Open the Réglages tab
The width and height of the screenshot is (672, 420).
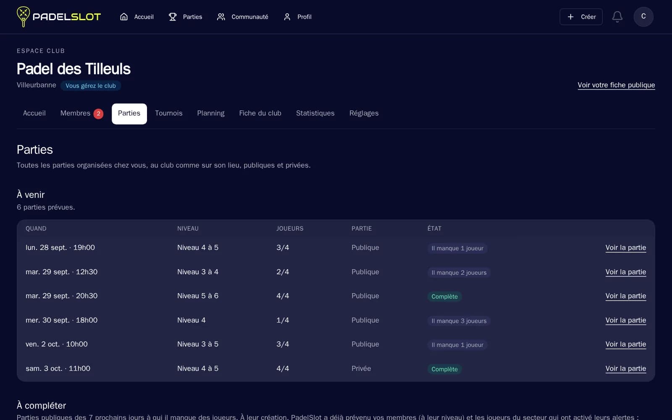(x=364, y=113)
